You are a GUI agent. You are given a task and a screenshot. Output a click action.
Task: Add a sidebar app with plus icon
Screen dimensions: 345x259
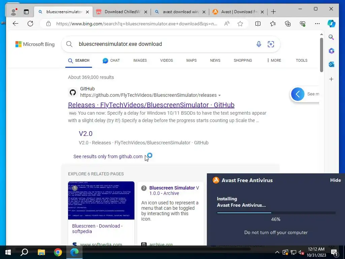[x=332, y=79]
